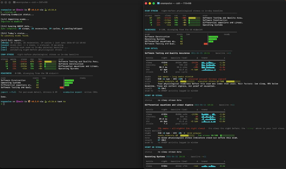The image size is (286, 169).
Task: Click the '[whoop]' tag in the left window
Action: pos(5,43)
